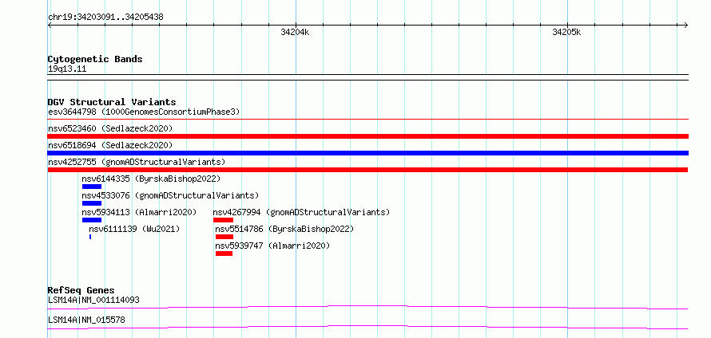Open the nsv6144335 (ByrskaBishop2022) label
The height and width of the screenshot is (338, 711).
point(151,179)
